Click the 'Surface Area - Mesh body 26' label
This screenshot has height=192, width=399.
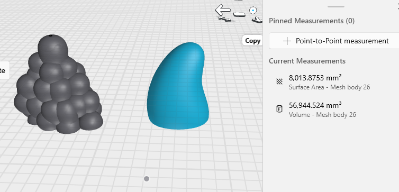[x=329, y=87]
